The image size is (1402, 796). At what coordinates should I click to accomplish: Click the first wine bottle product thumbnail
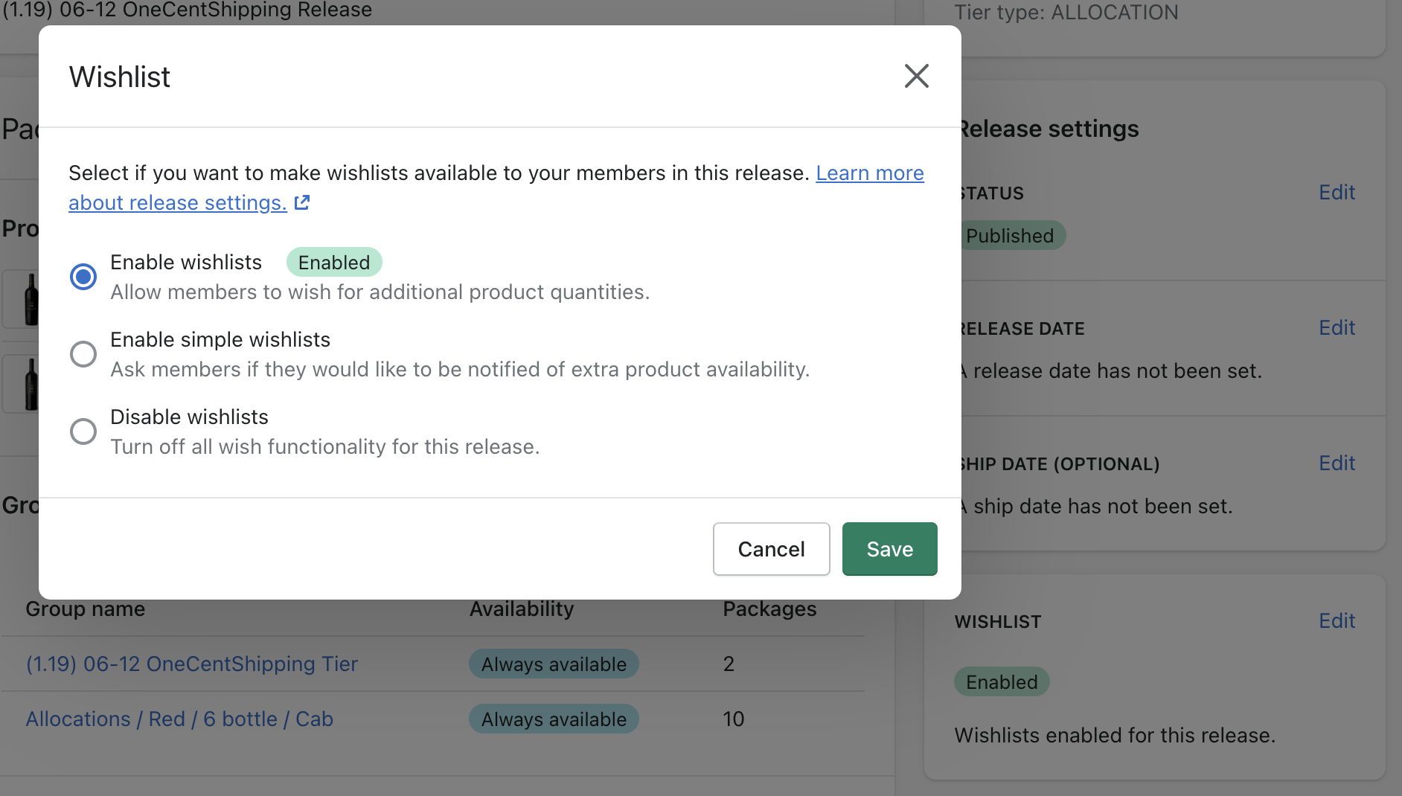[x=30, y=299]
